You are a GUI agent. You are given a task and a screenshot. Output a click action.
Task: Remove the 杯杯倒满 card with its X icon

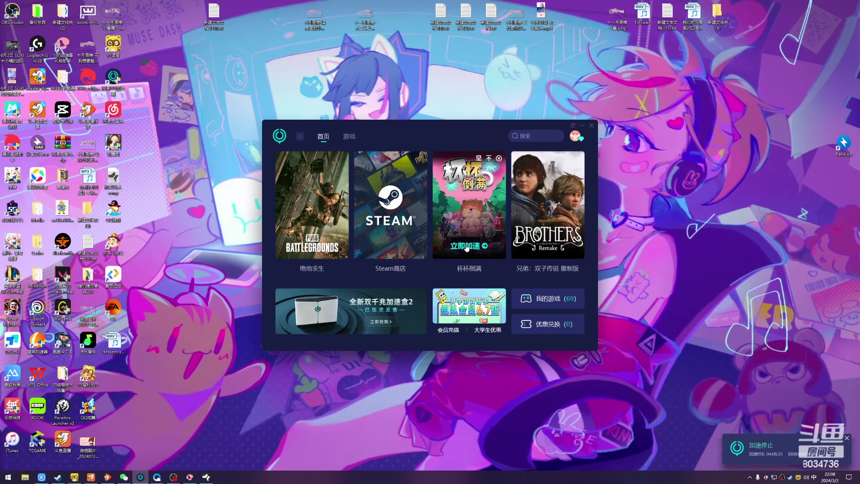tap(499, 158)
